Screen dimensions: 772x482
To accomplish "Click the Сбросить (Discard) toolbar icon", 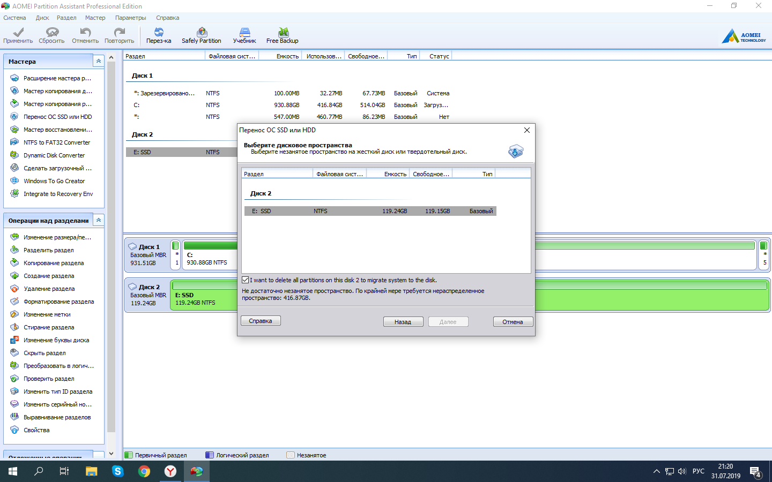I will [x=51, y=35].
